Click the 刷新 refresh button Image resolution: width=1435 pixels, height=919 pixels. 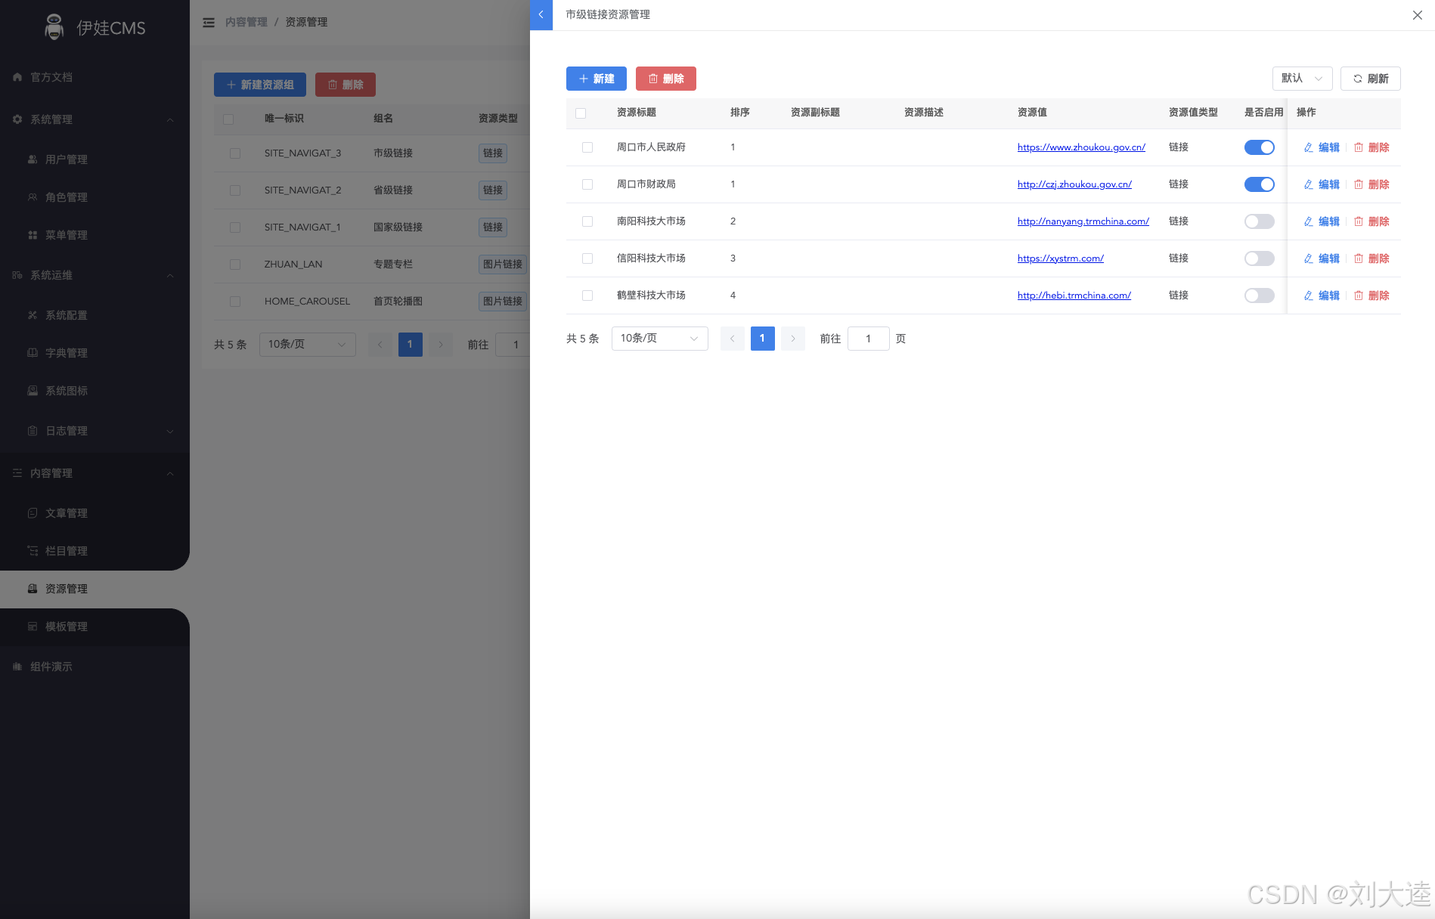click(x=1371, y=79)
